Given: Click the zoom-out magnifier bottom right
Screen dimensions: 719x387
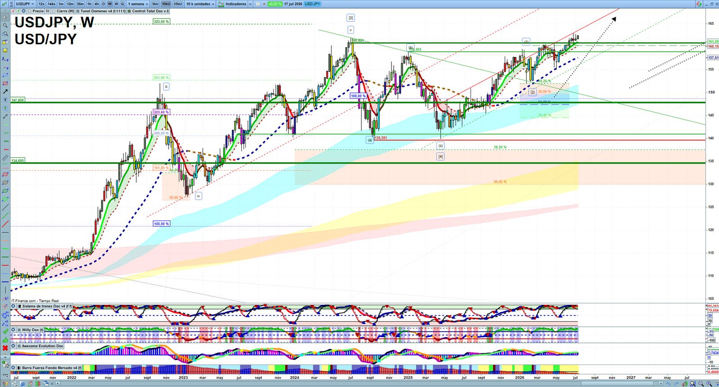Looking at the screenshot, I should pos(701,383).
